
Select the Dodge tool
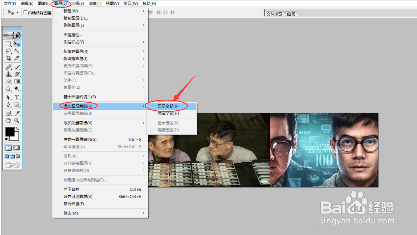17,89
